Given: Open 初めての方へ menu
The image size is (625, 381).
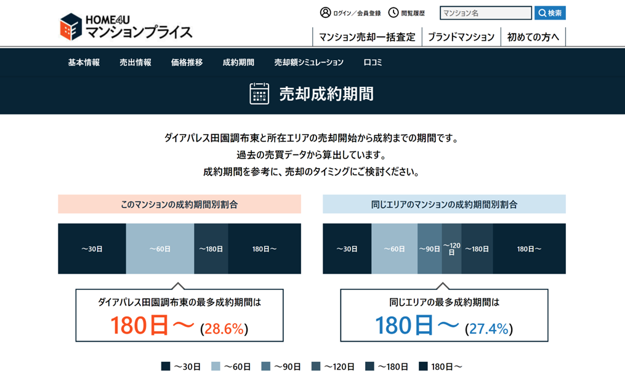Looking at the screenshot, I should [533, 37].
